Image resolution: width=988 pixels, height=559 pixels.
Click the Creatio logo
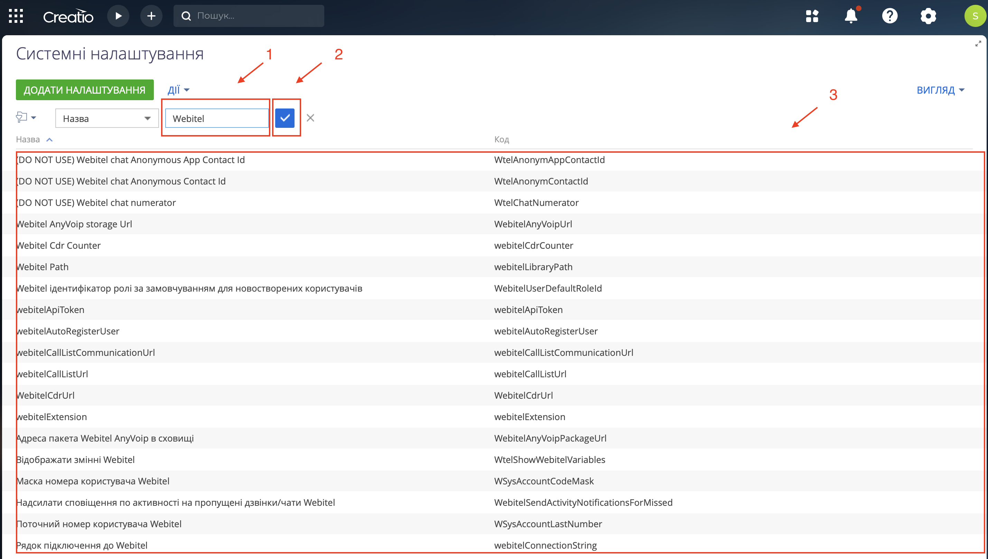[x=68, y=16]
